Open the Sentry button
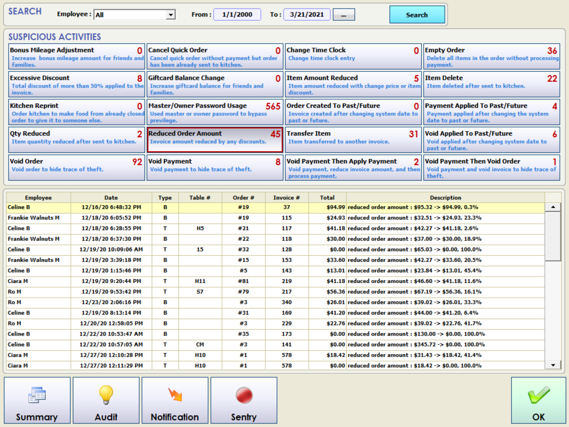The image size is (569, 427). (x=244, y=400)
